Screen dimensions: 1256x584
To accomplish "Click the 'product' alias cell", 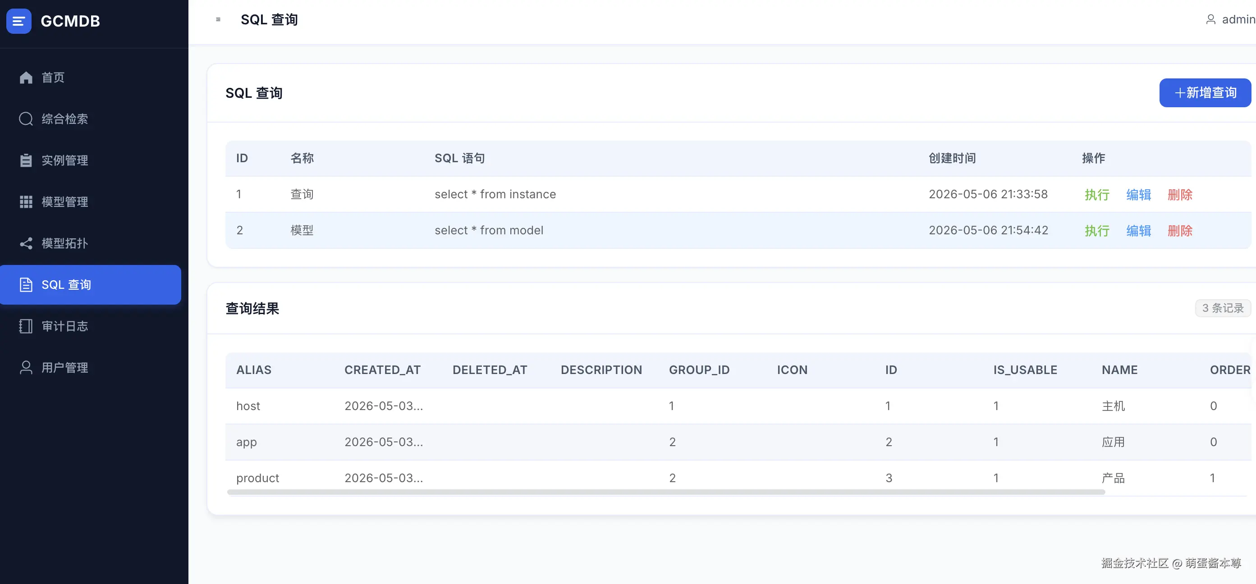I will (257, 478).
